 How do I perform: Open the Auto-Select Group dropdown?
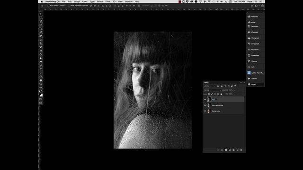pyautogui.click(x=63, y=6)
